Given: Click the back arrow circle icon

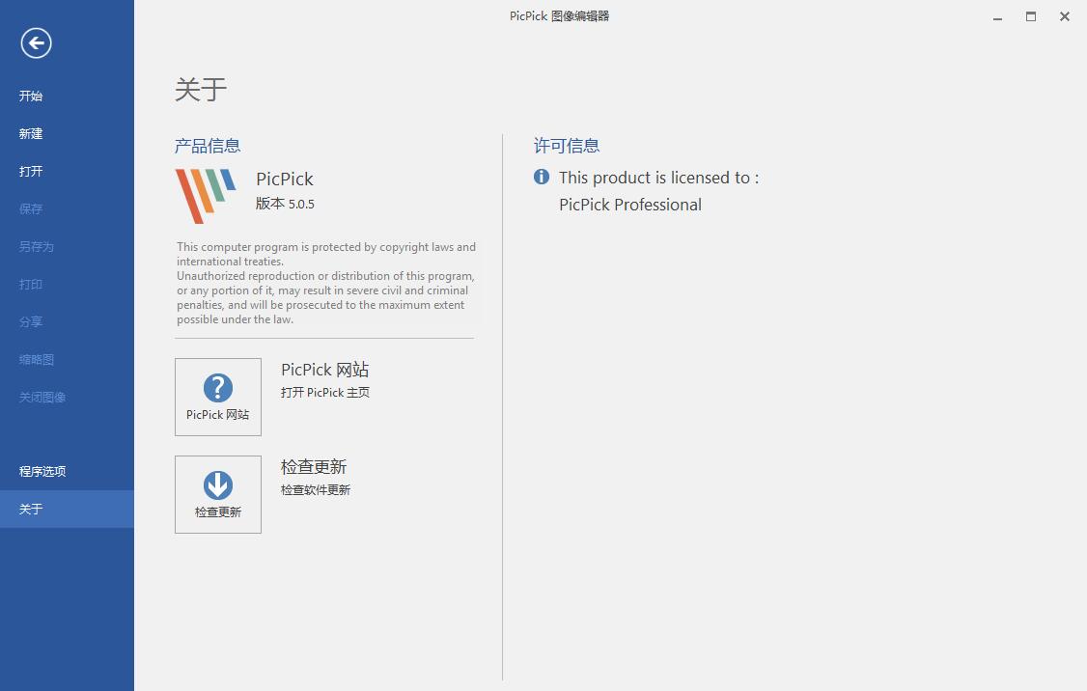Looking at the screenshot, I should [36, 43].
